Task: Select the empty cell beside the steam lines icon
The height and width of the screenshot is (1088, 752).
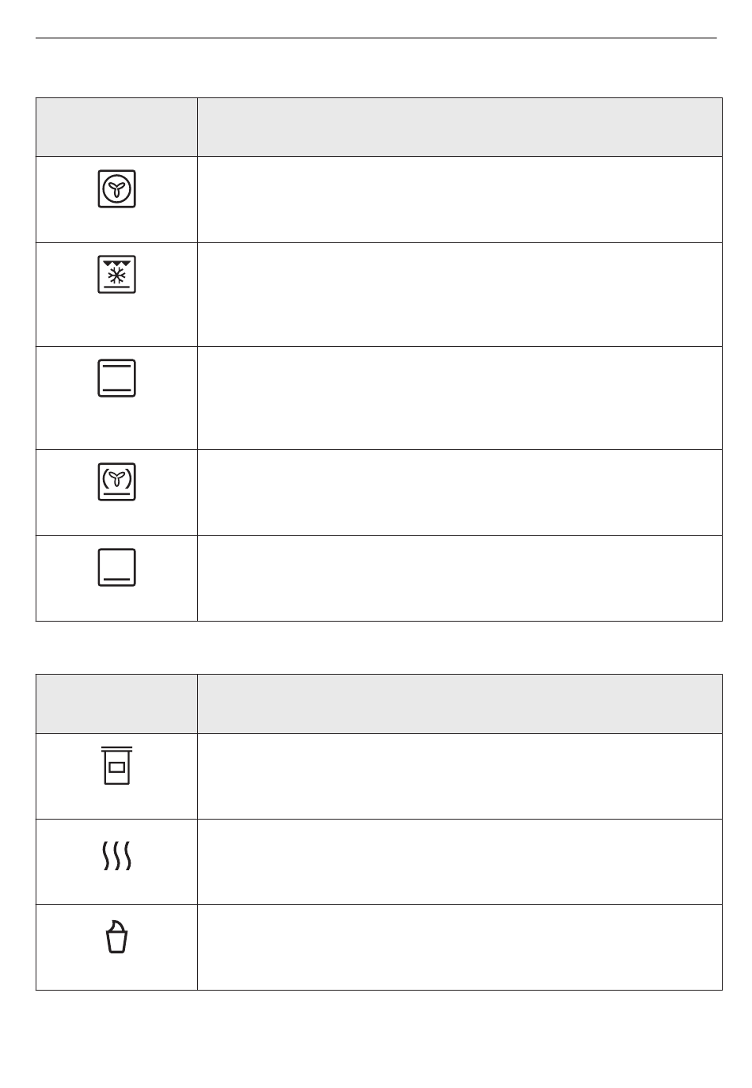Action: click(460, 862)
